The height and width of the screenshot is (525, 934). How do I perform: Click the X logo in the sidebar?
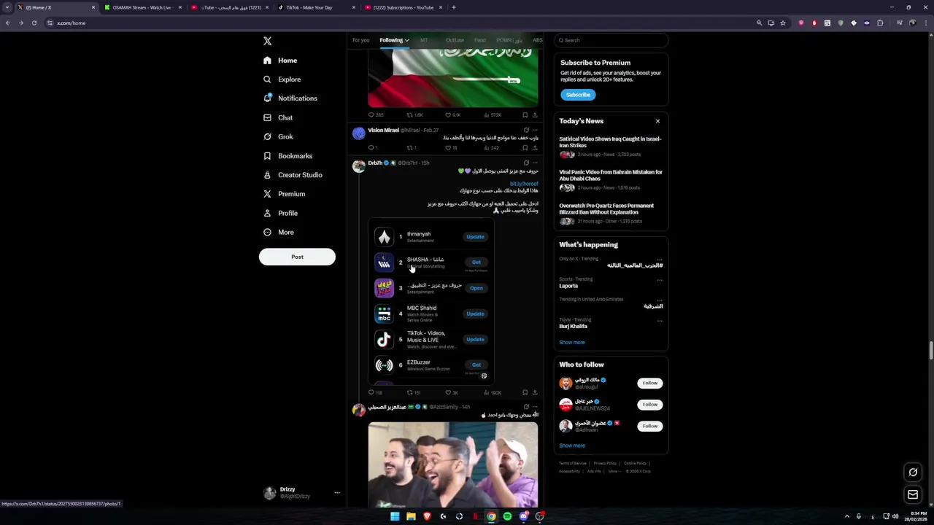(x=267, y=41)
